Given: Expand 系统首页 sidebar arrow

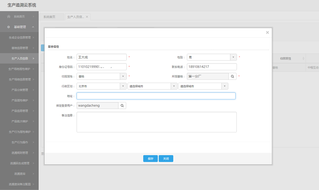Looking at the screenshot, I should click(33, 16).
